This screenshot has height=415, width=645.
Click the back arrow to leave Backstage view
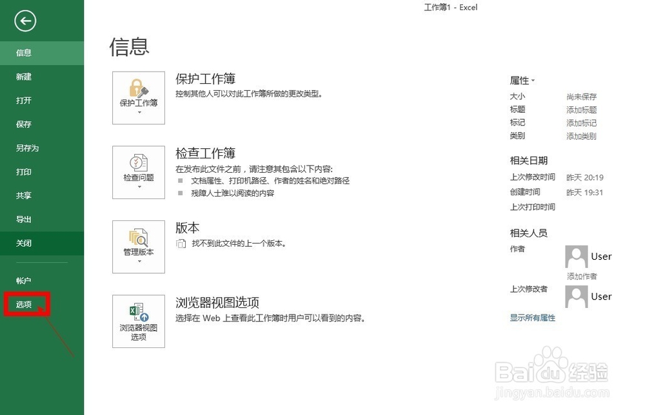tap(25, 21)
